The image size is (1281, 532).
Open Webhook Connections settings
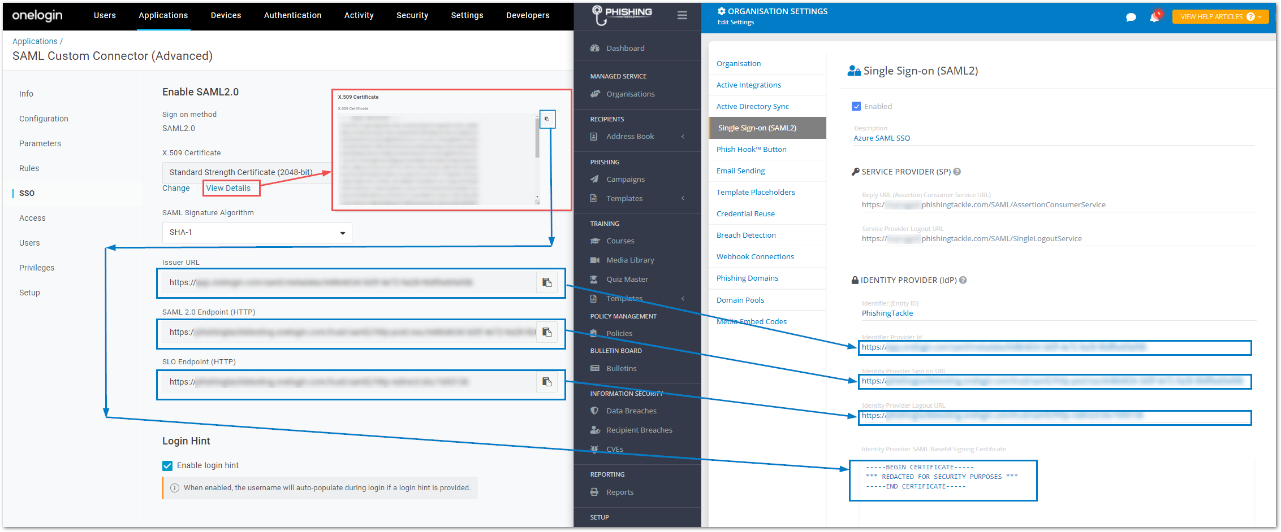coord(755,256)
